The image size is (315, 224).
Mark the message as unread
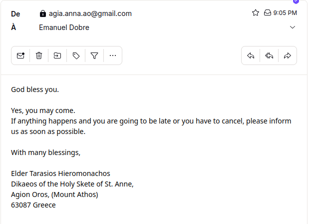pyautogui.click(x=20, y=55)
